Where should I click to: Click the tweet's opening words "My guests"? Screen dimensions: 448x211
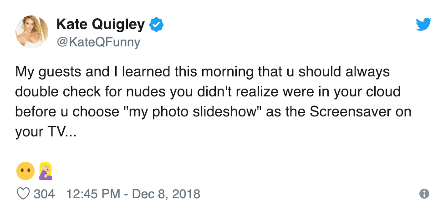tap(44, 73)
